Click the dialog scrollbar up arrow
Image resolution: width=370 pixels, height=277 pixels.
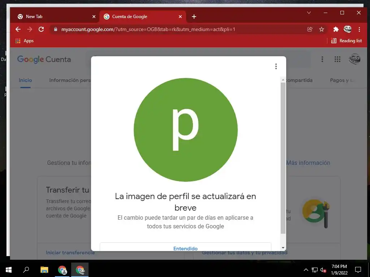pos(283,80)
